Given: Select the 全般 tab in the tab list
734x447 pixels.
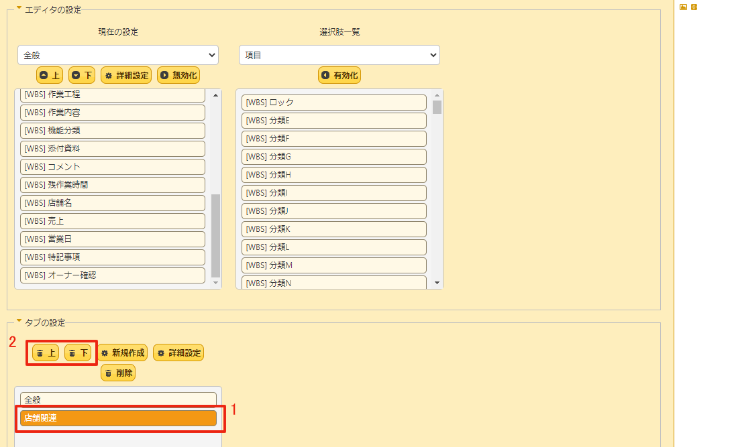Looking at the screenshot, I should (119, 398).
